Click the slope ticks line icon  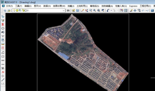[x=3, y=64]
